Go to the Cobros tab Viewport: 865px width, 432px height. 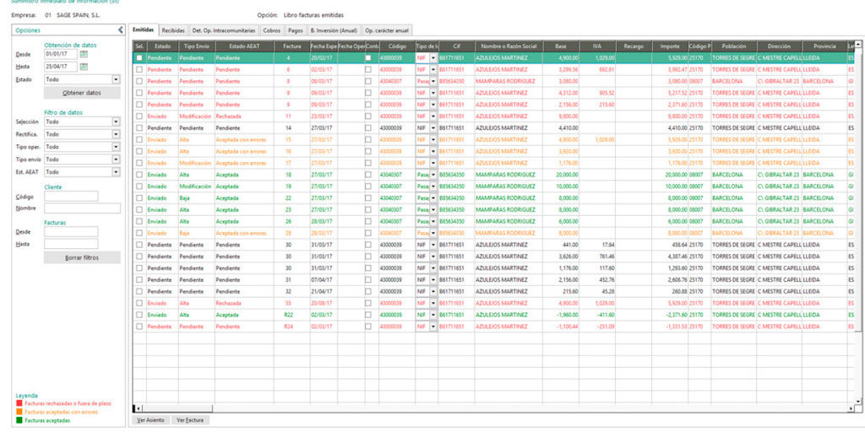pos(271,30)
